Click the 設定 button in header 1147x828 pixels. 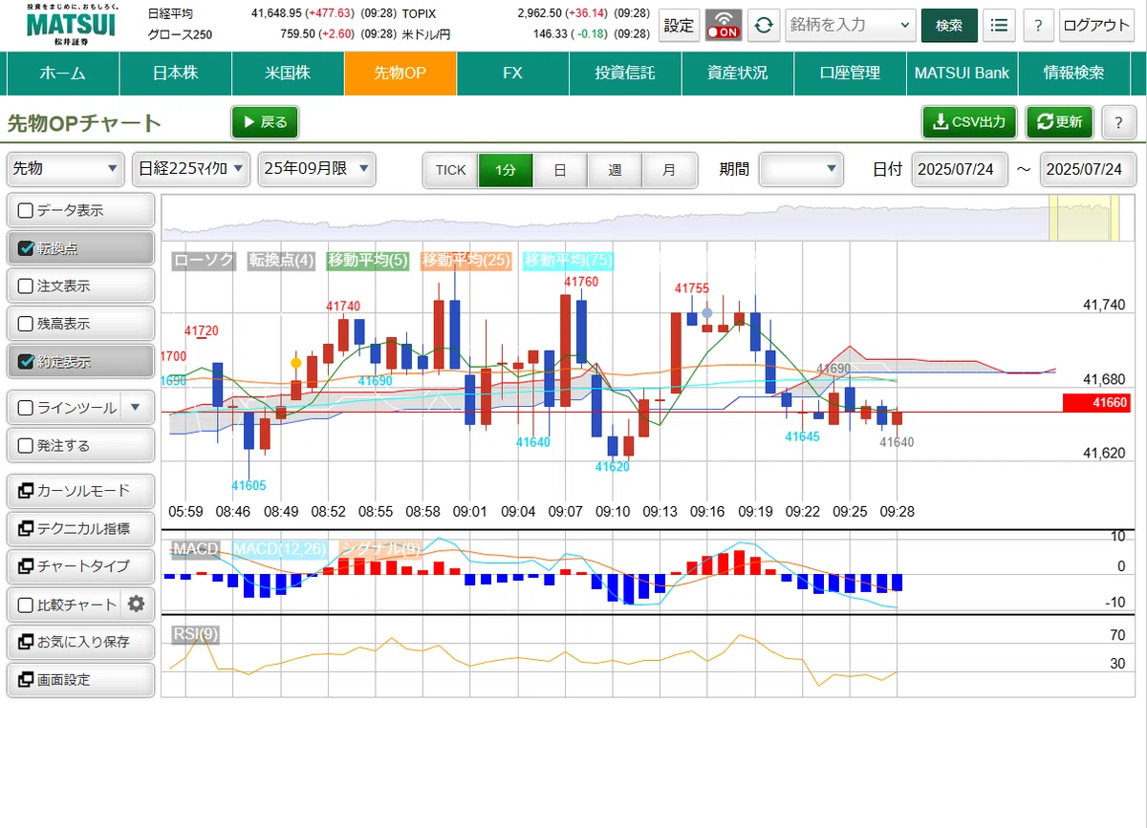pos(680,26)
